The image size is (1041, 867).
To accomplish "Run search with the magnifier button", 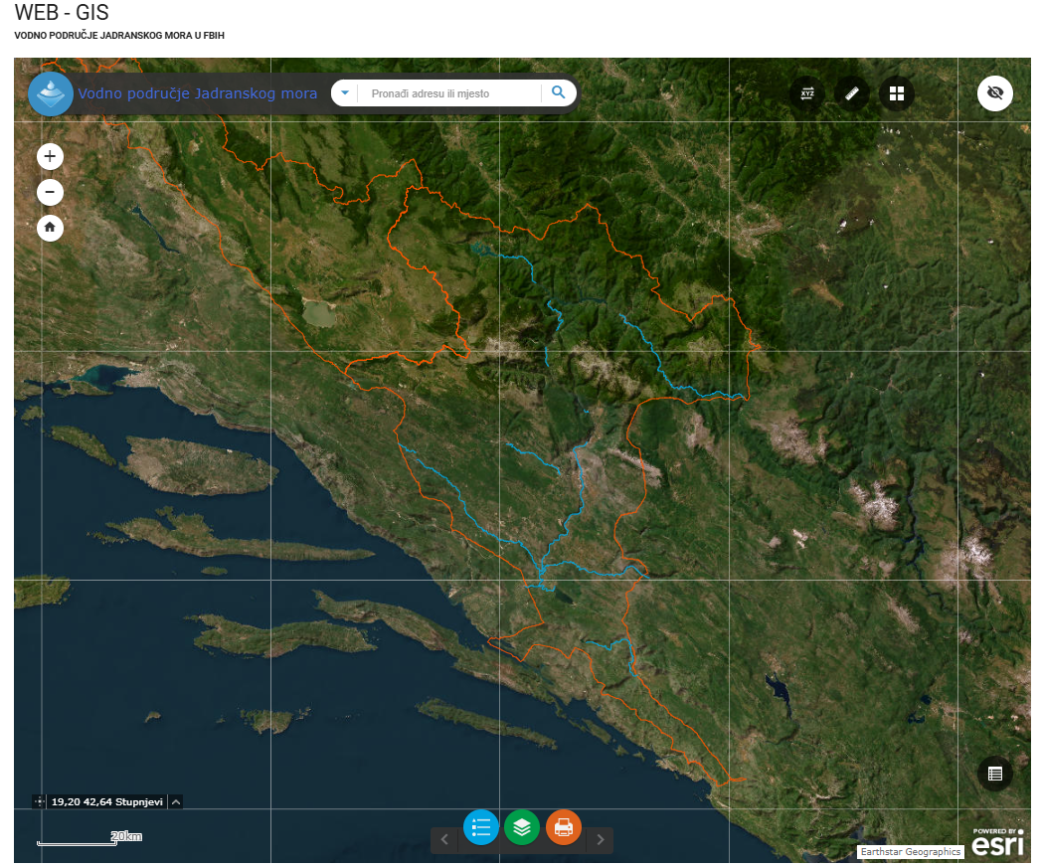I will 559,92.
